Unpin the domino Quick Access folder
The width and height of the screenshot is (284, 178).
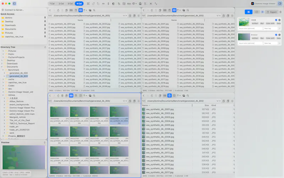point(45,17)
